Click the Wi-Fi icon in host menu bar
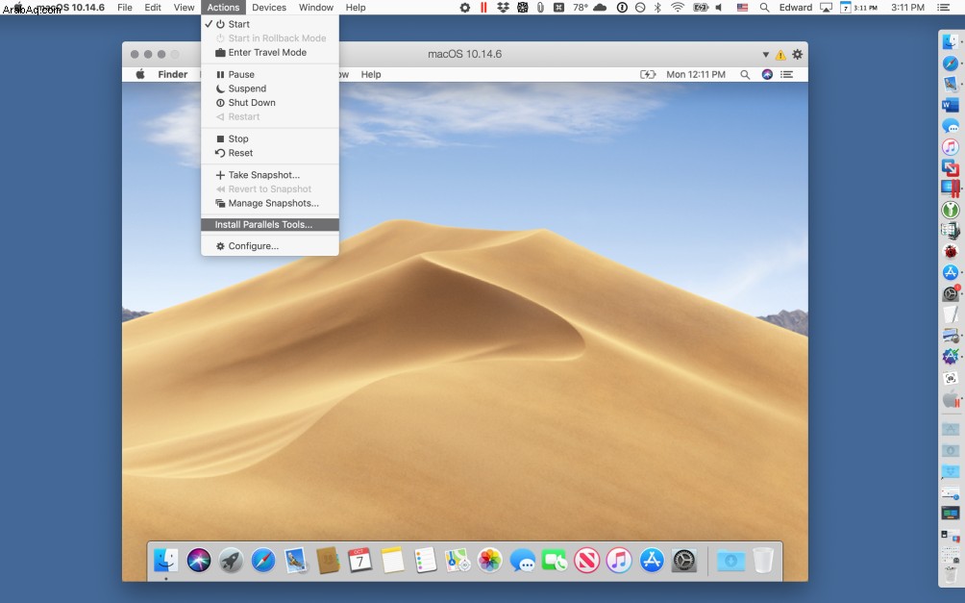Screen dimensions: 965x603 [x=678, y=8]
